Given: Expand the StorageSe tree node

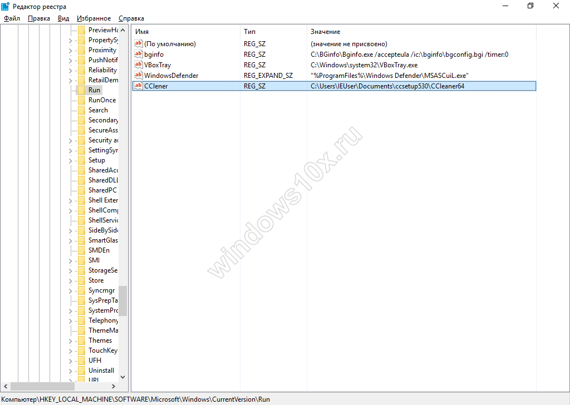Looking at the screenshot, I should [x=71, y=270].
